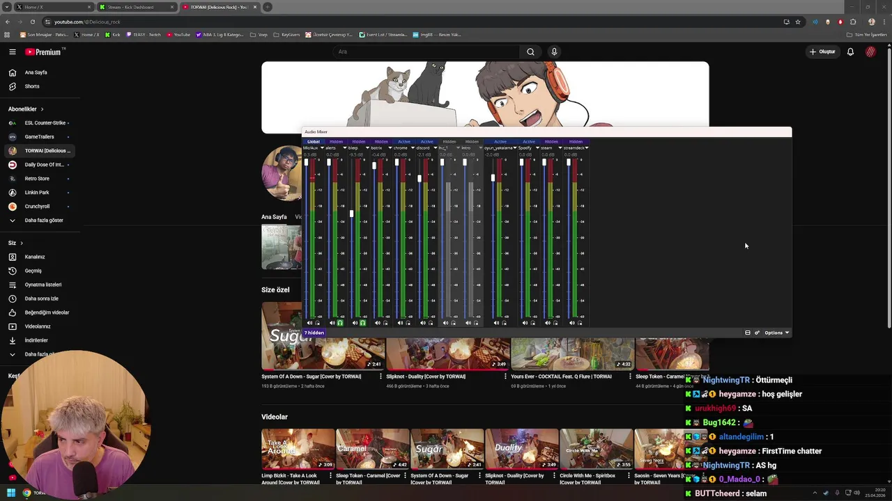
Task: Toggle headphone monitoring on steam channel
Action: pyautogui.click(x=555, y=323)
